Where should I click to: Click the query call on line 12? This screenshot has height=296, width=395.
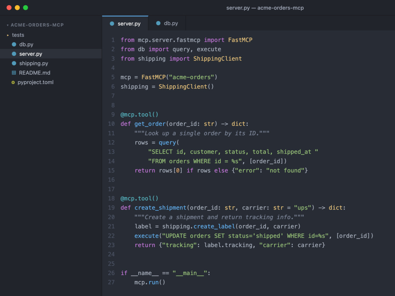point(167,142)
